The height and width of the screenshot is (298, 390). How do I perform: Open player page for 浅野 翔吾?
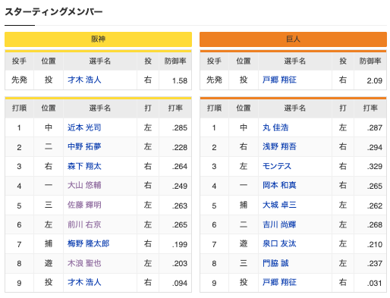[279, 146]
